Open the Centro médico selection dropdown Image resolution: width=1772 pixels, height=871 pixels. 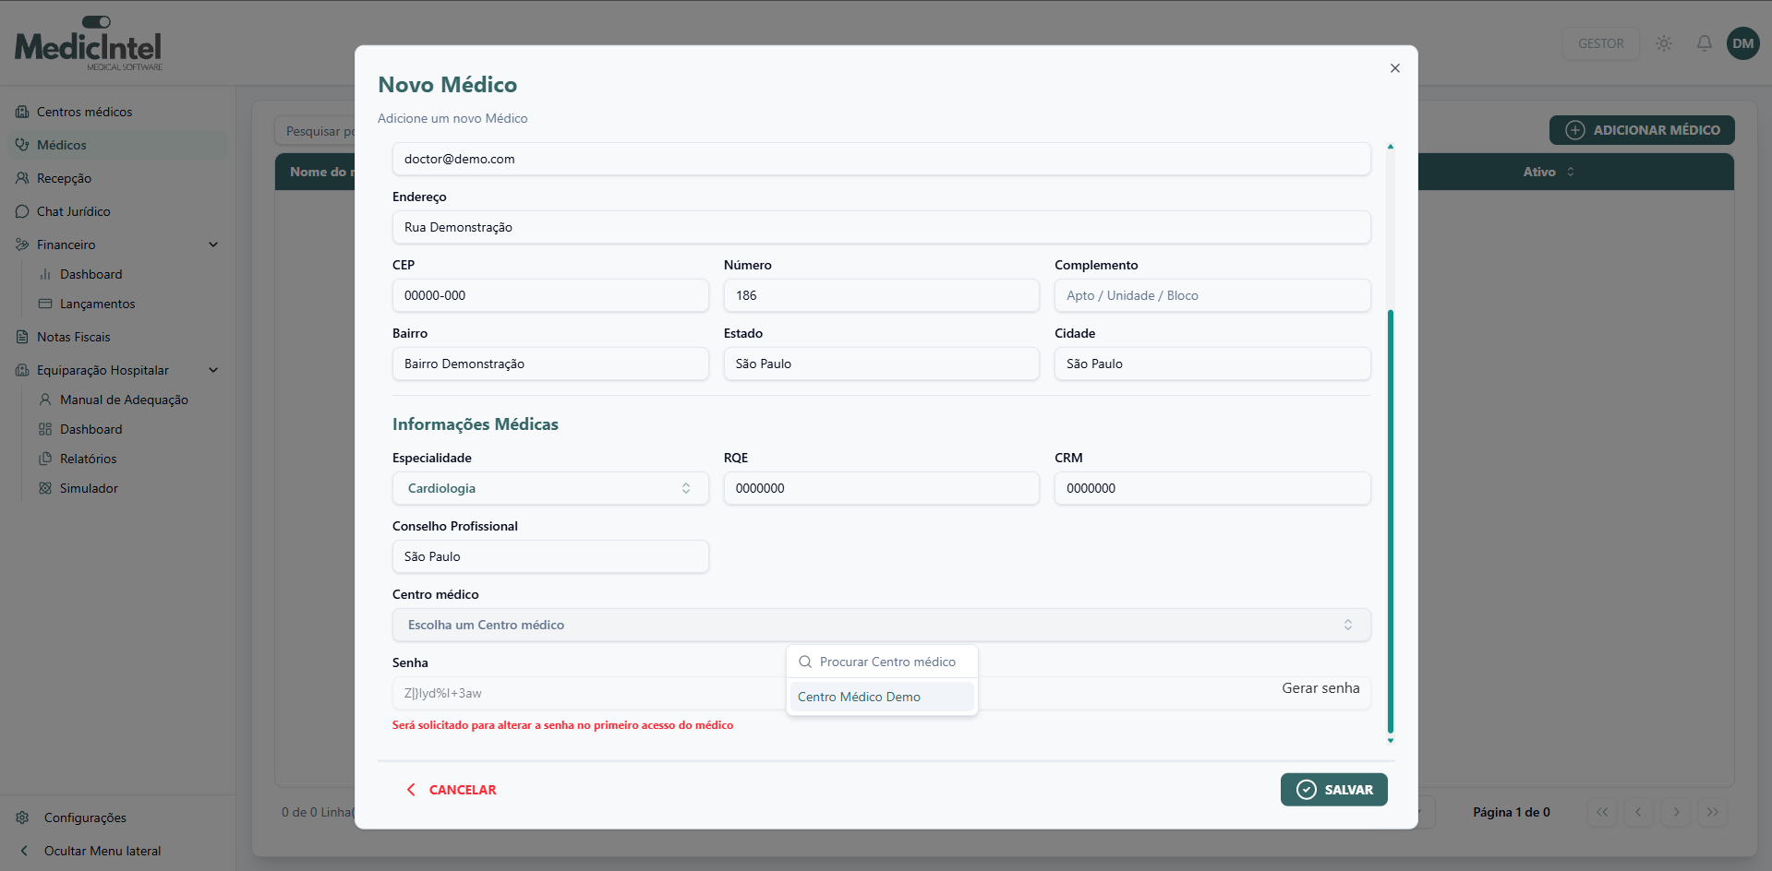(x=881, y=625)
